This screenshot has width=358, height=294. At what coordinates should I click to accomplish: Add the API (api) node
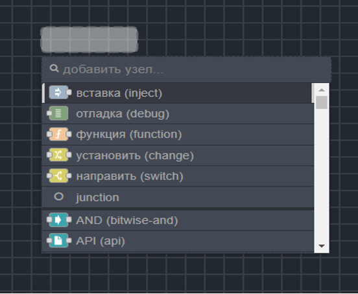(178, 241)
